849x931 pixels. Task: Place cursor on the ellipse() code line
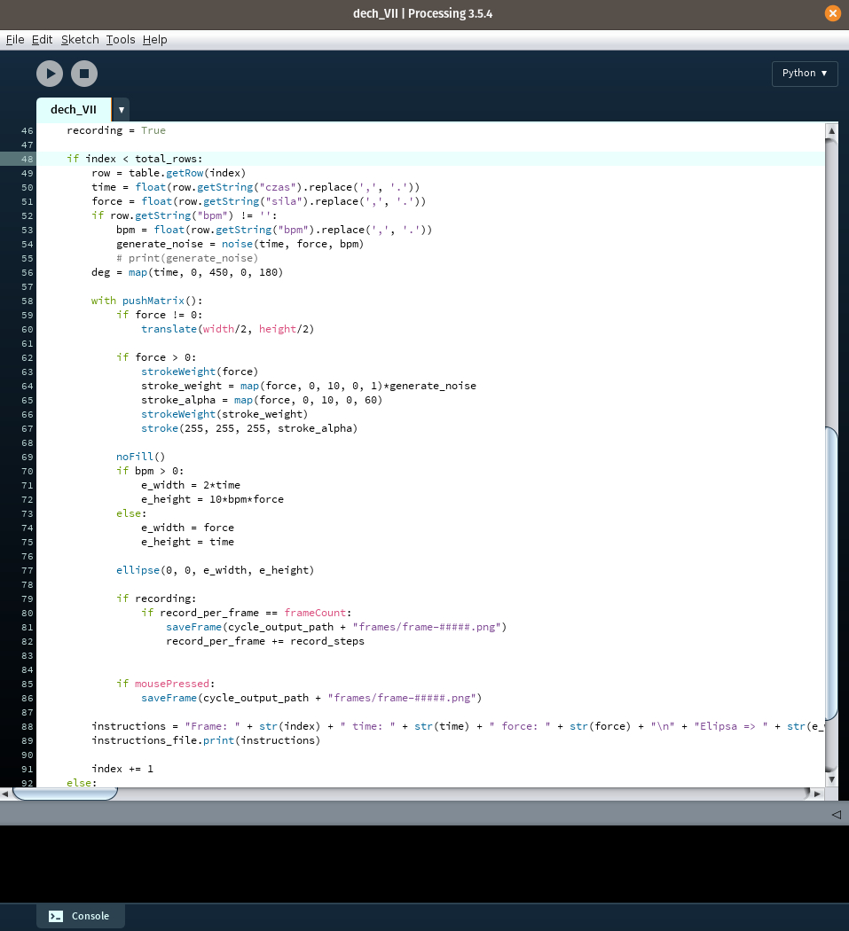coord(215,570)
